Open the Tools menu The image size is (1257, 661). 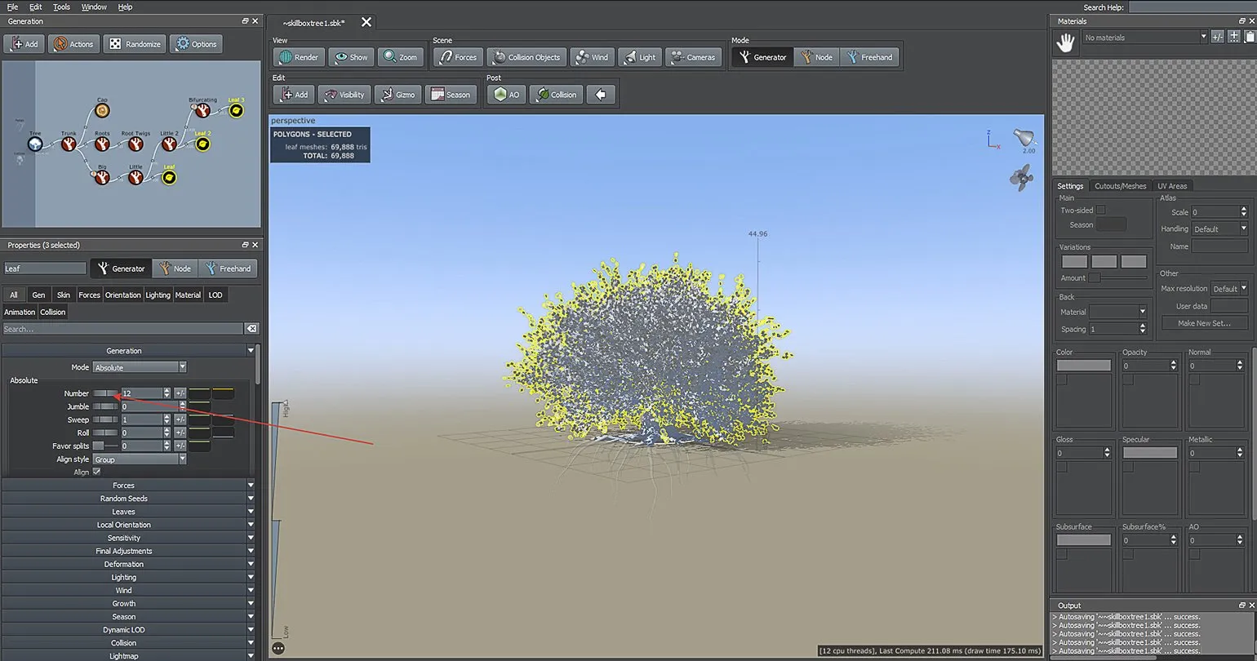click(61, 7)
